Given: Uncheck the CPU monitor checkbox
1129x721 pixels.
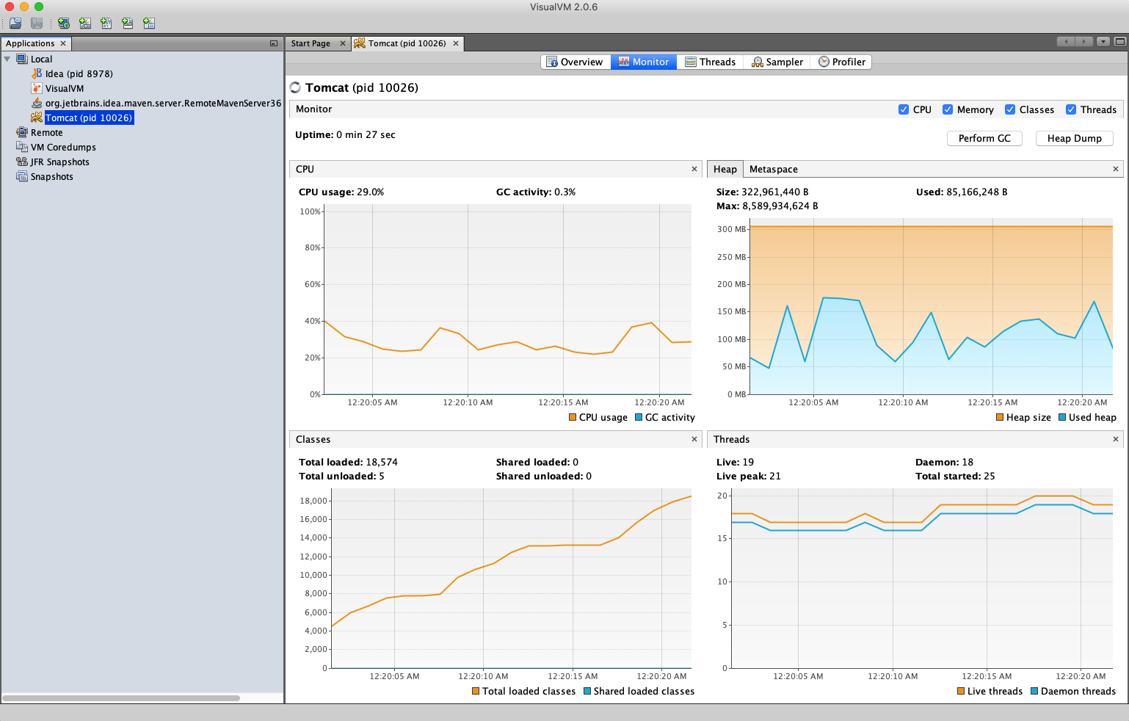Looking at the screenshot, I should tap(904, 109).
